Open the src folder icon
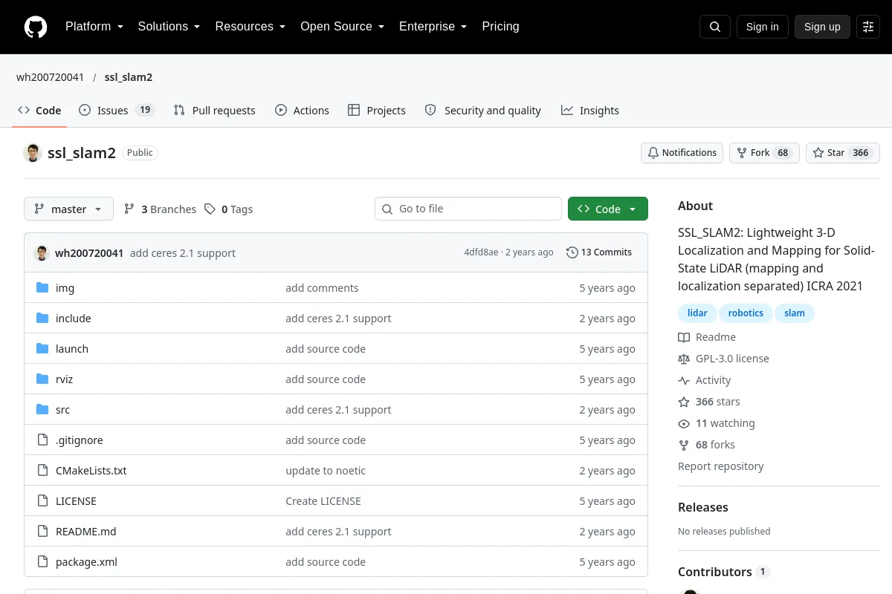Screen dimensions: 892x594 click(x=42, y=410)
